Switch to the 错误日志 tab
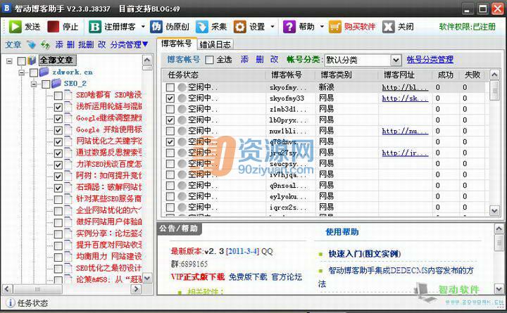Image resolution: width=507 pixels, height=313 pixels. point(215,44)
